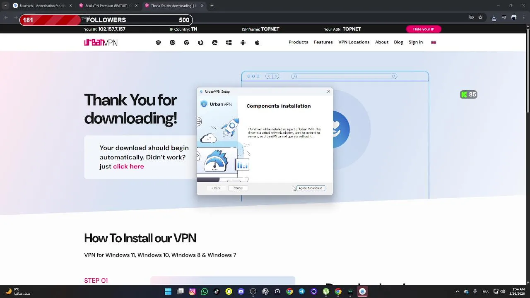Launch Discord from the taskbar
This screenshot has height=298, width=530.
pyautogui.click(x=241, y=292)
